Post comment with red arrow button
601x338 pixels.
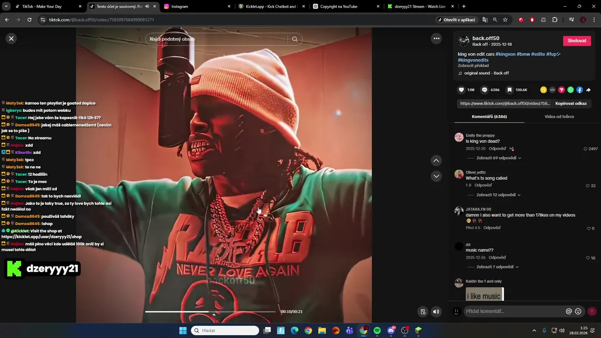[x=592, y=311]
